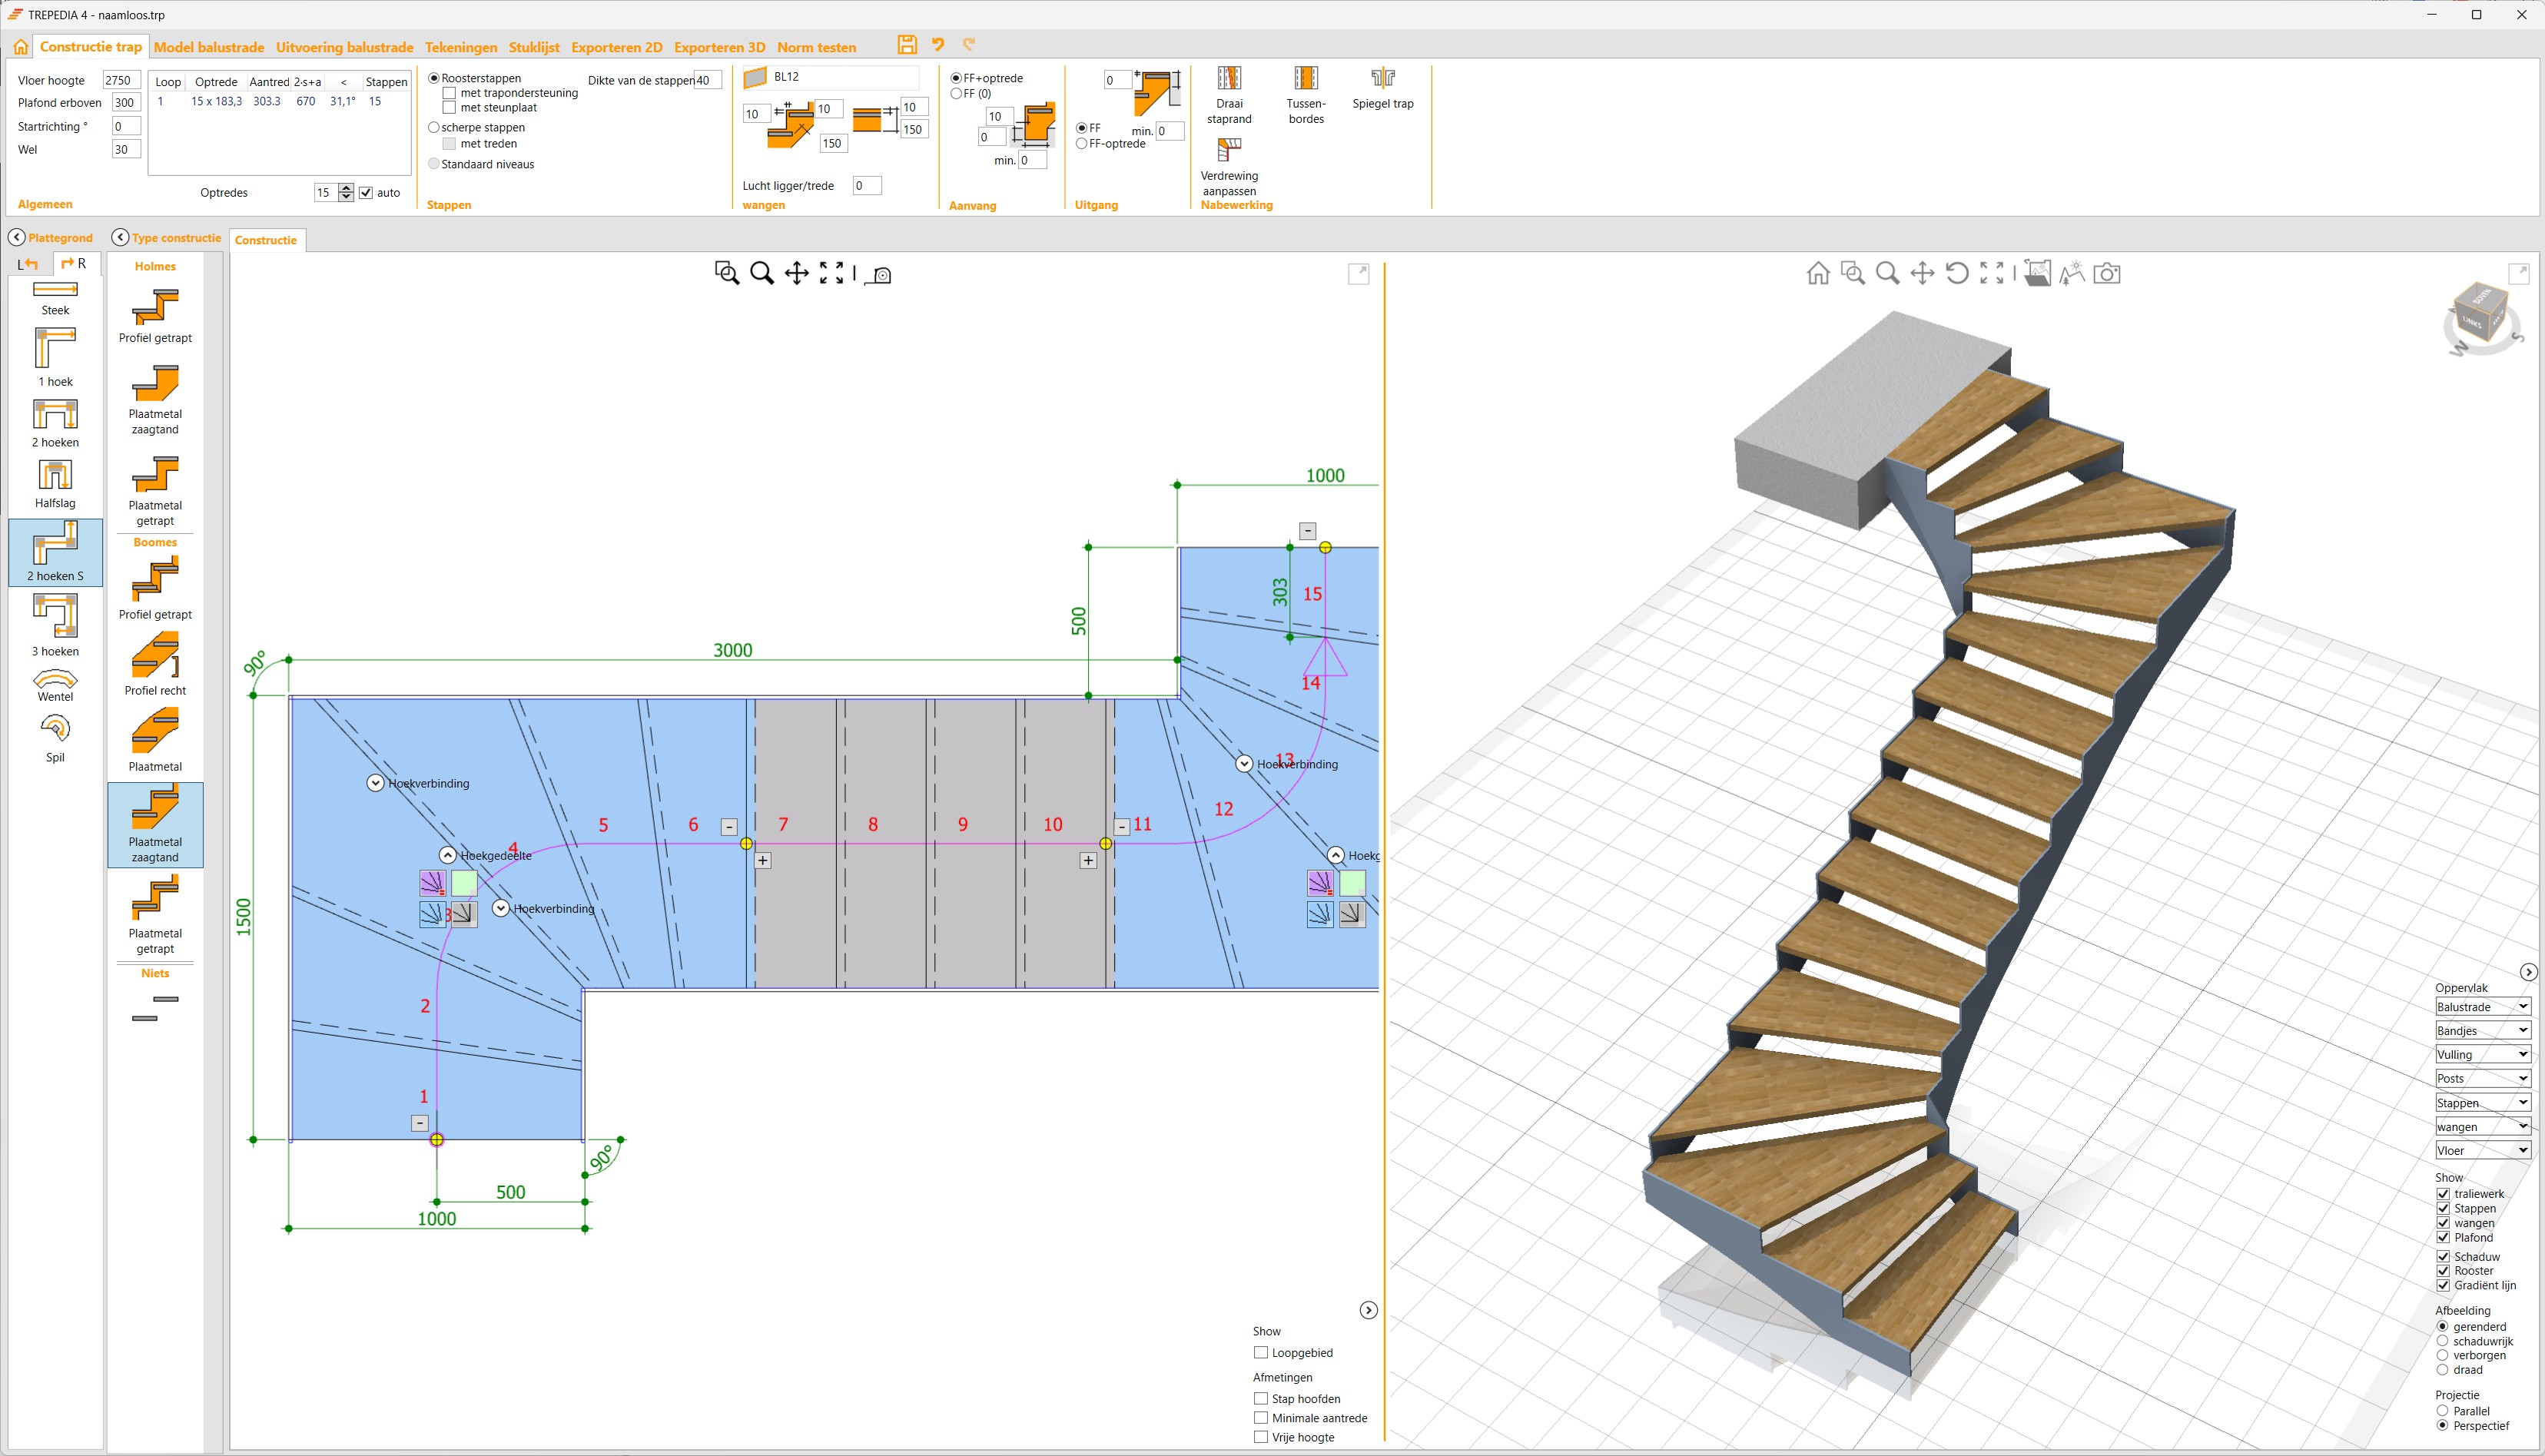Reset the 3D view with the home icon
The width and height of the screenshot is (2545, 1456).
click(x=1818, y=272)
